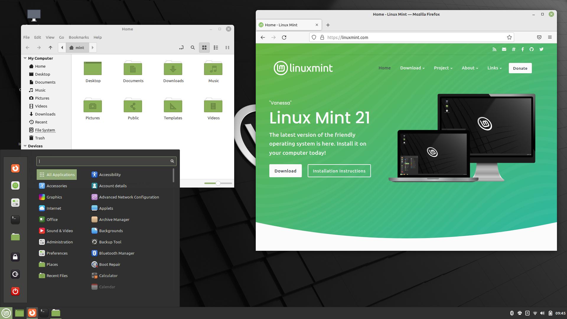567x319 pixels.
Task: Select the All Applications category
Action: [x=57, y=175]
